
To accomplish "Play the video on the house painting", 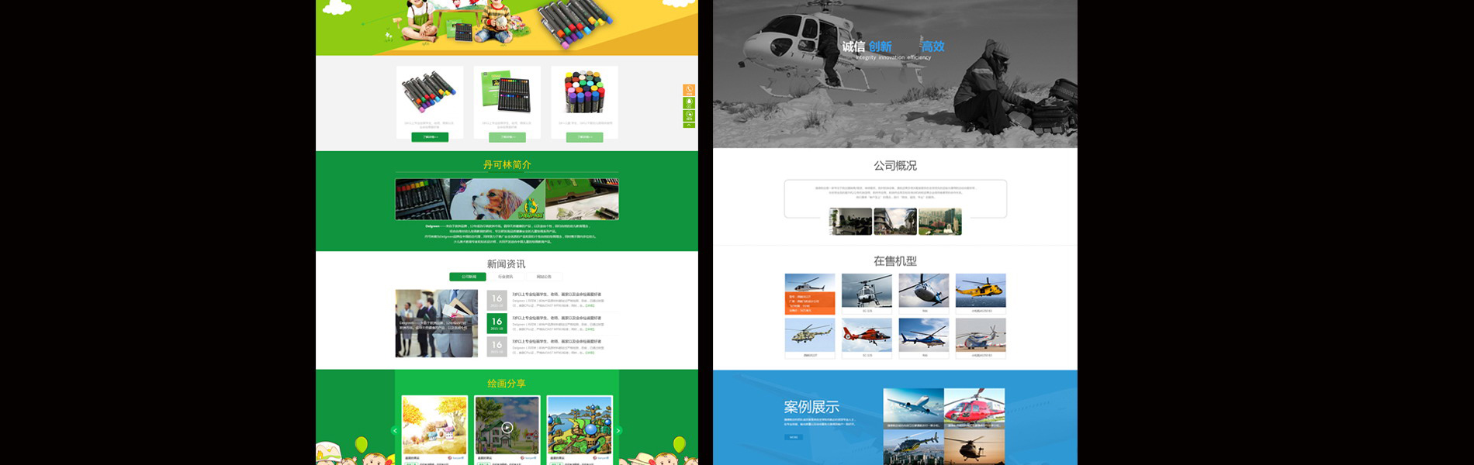I will [x=507, y=428].
